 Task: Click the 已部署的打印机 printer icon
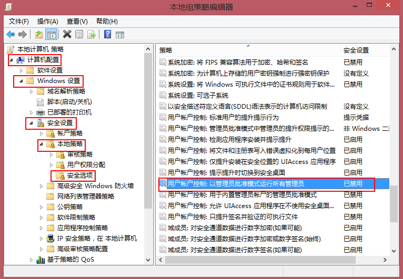point(41,112)
